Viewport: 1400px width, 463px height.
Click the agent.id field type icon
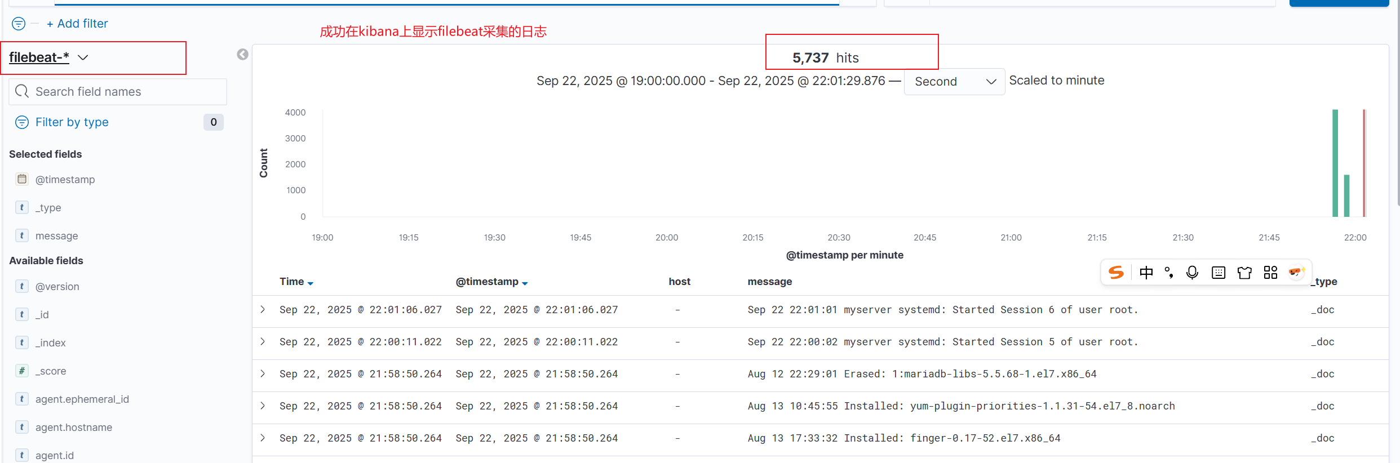pyautogui.click(x=22, y=455)
